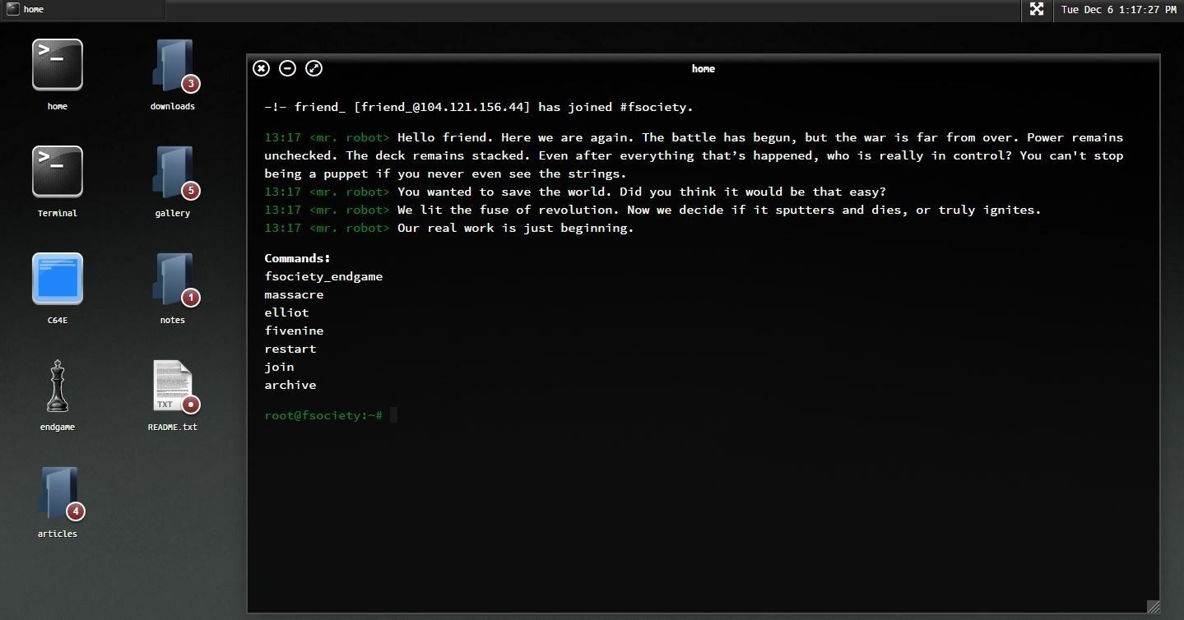Minimize the home terminal window
This screenshot has height=620, width=1184.
pyautogui.click(x=287, y=68)
